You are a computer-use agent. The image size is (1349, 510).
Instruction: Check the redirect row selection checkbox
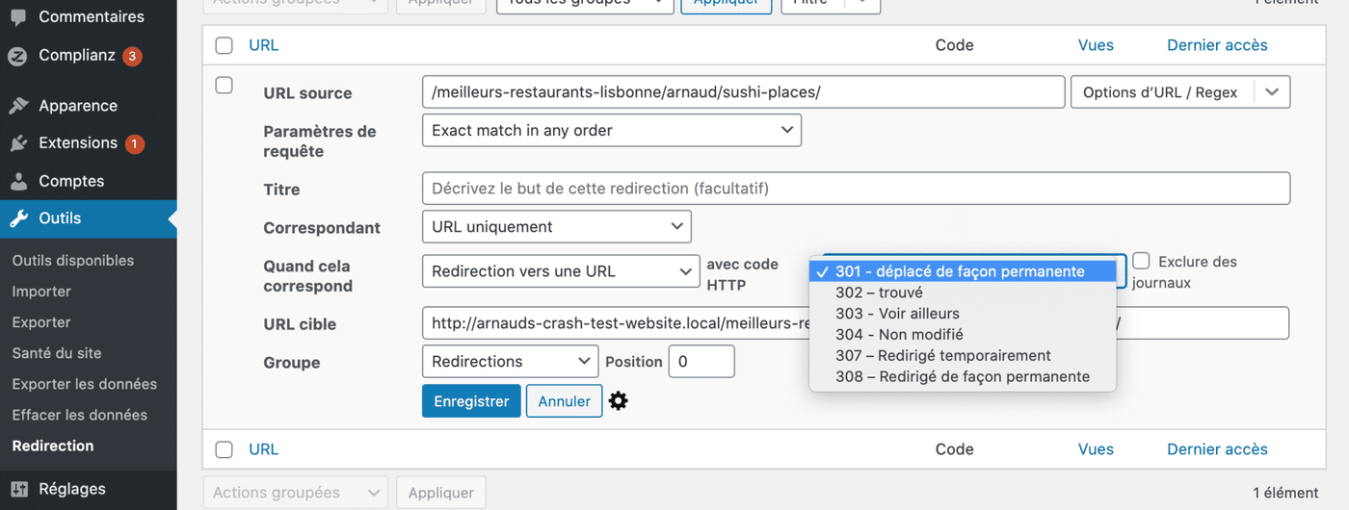(x=225, y=86)
